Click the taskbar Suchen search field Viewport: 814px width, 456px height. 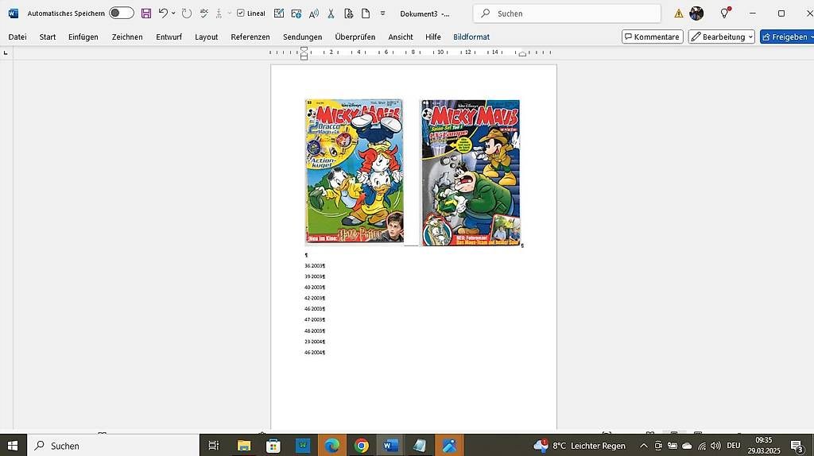pyautogui.click(x=113, y=446)
